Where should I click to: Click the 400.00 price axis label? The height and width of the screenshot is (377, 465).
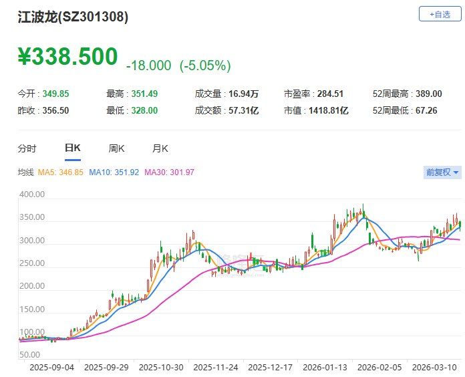32,195
